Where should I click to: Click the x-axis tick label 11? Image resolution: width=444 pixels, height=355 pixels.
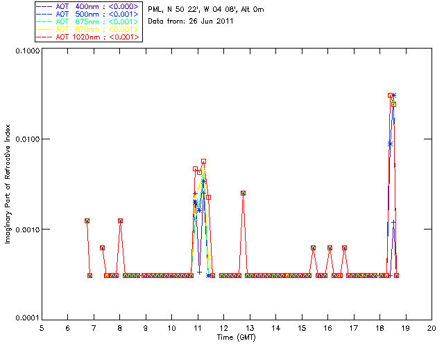(198, 328)
